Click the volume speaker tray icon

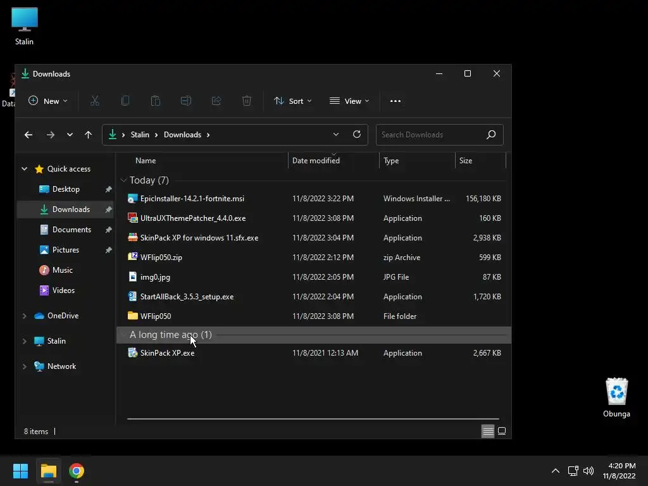[589, 471]
